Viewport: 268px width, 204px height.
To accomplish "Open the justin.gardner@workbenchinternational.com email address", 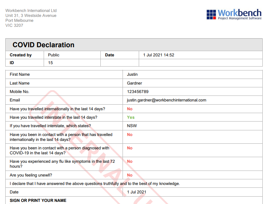I will [x=166, y=100].
